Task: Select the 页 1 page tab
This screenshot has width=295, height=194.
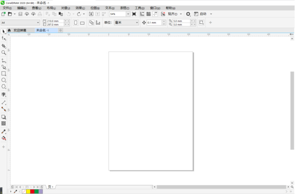Action: pos(51,187)
